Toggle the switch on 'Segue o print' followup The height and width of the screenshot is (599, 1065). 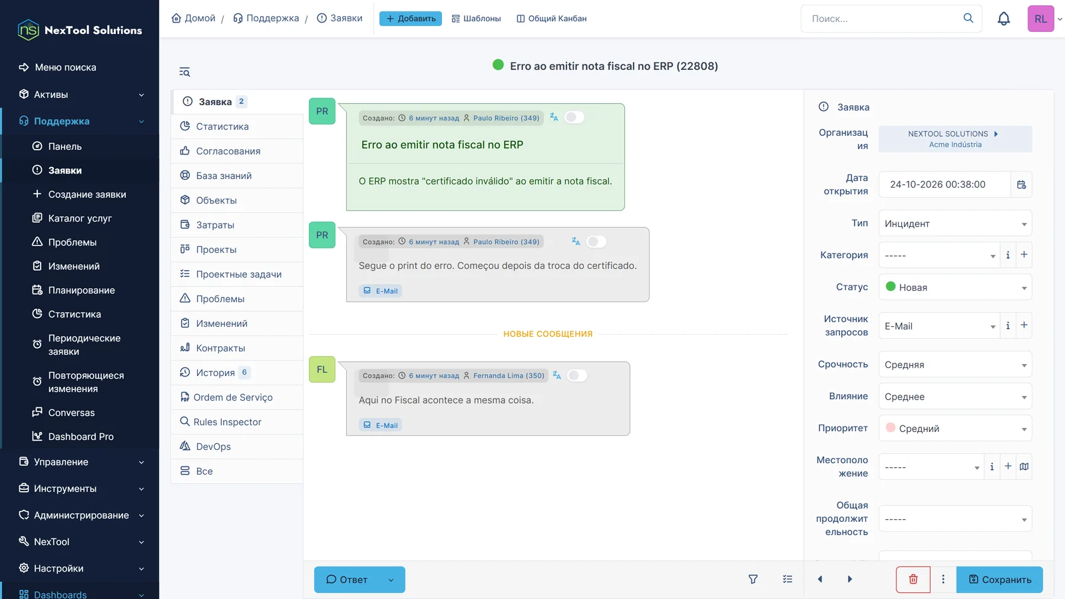596,242
